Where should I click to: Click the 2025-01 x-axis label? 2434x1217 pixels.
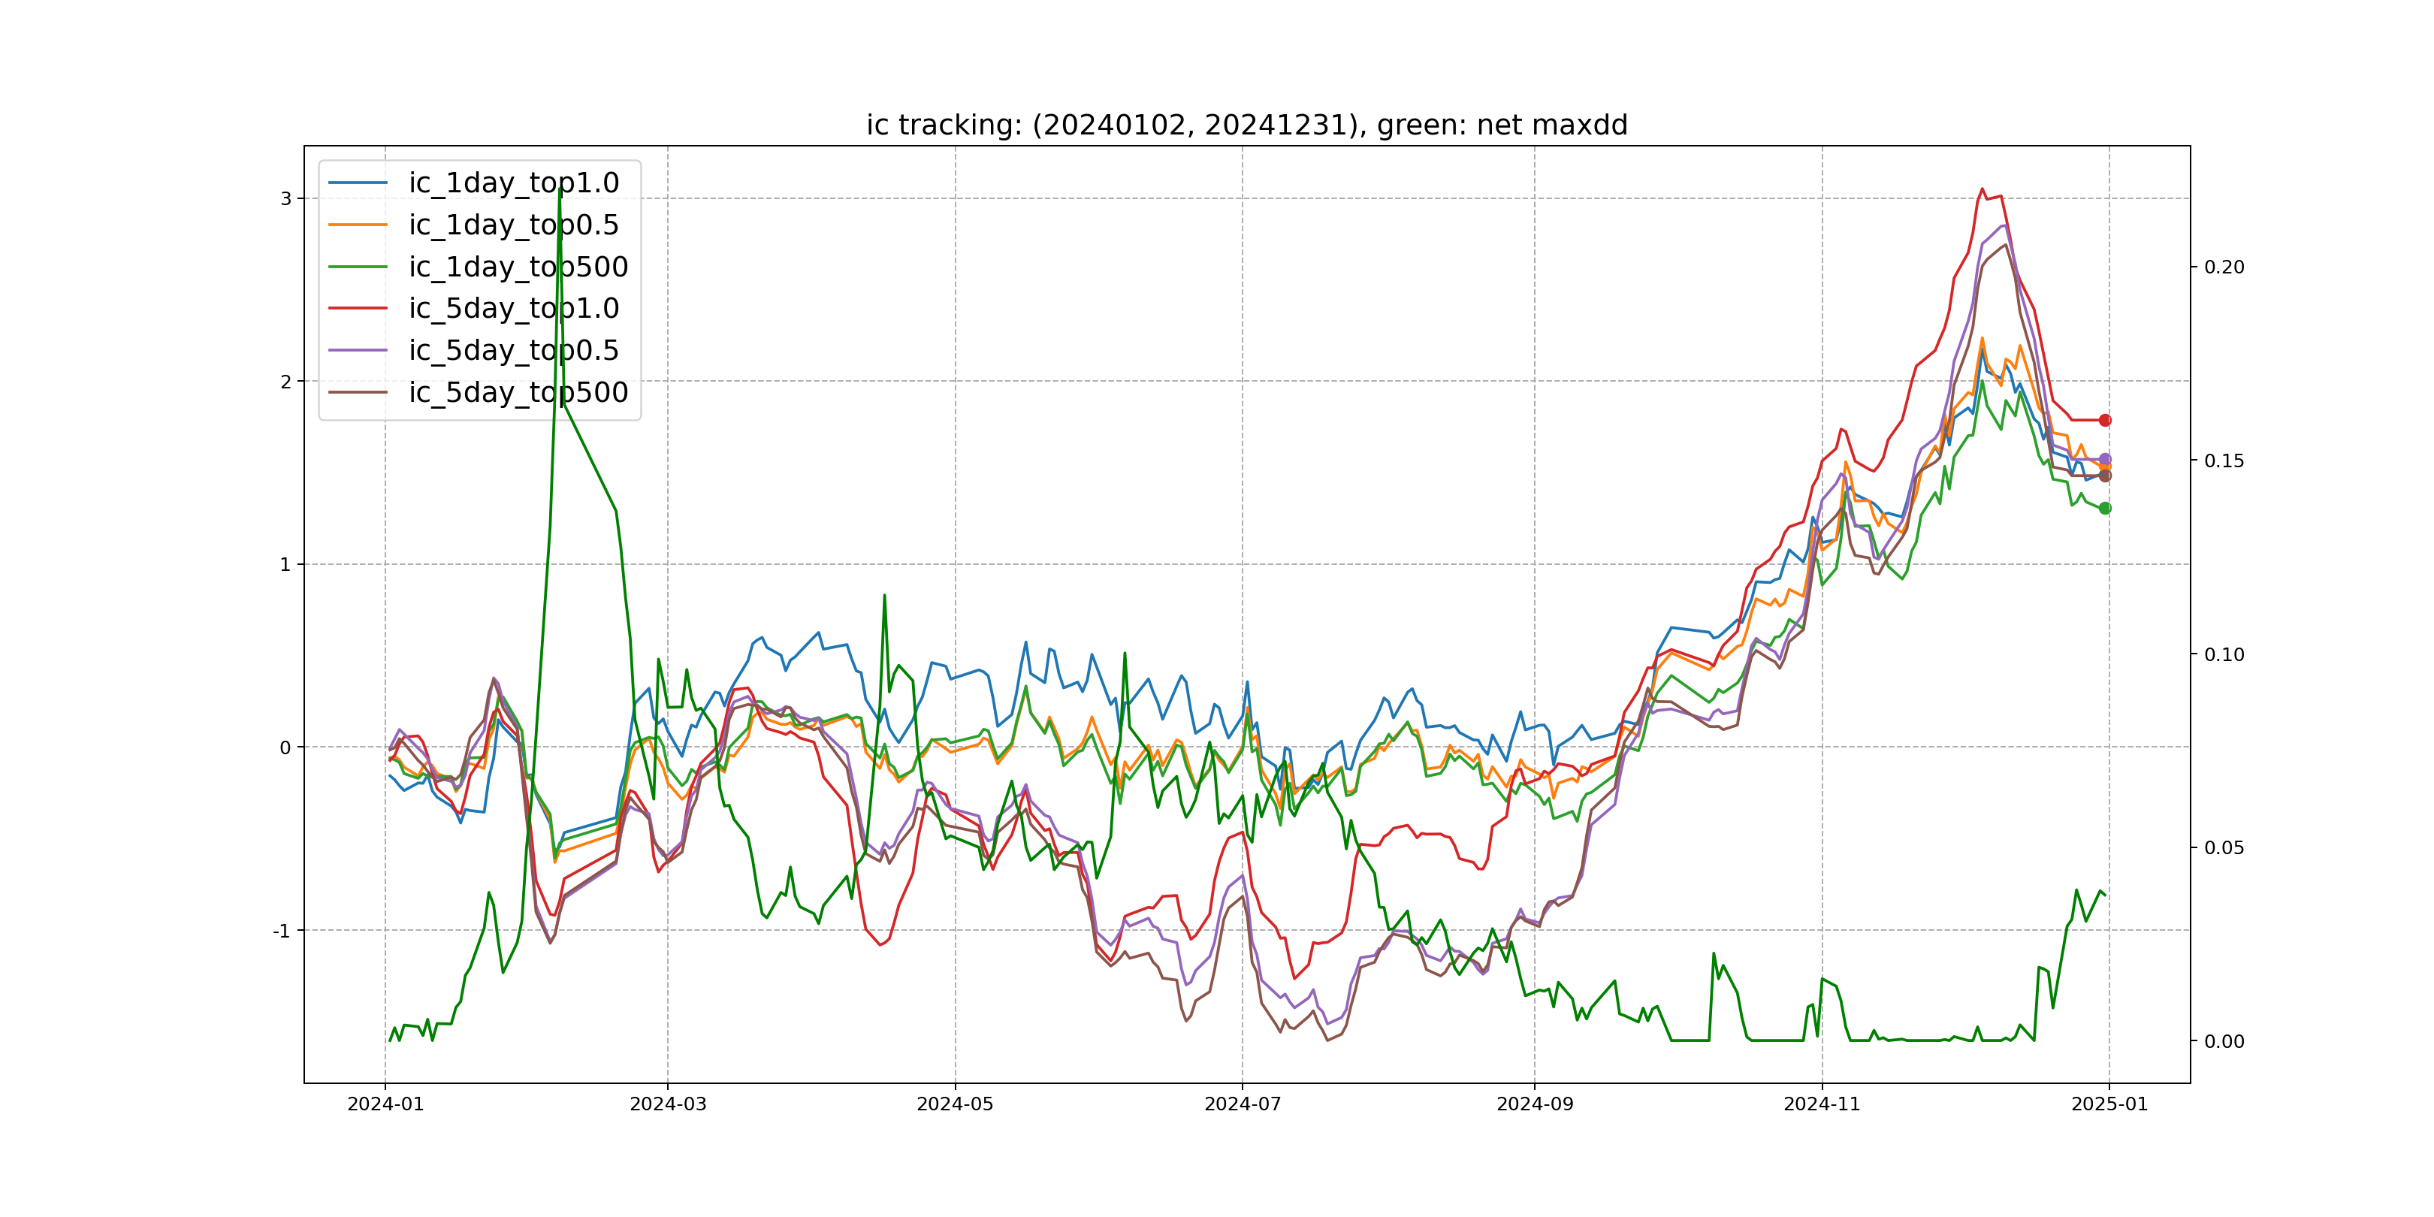pos(2109,1104)
